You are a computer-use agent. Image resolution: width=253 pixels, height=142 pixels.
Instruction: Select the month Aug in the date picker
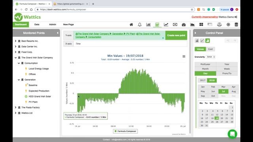pos(234,91)
